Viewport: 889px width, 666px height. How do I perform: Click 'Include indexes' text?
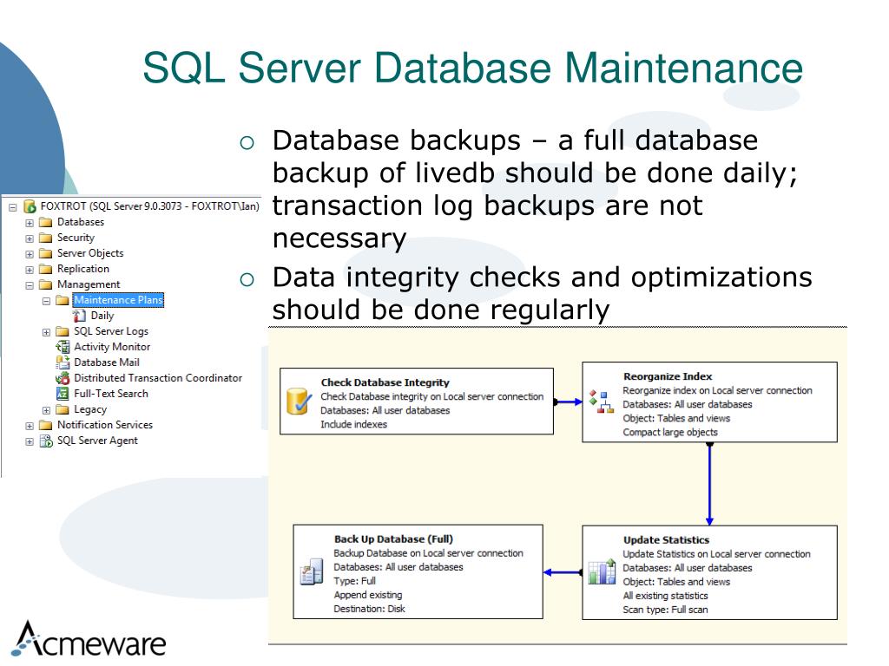pyautogui.click(x=354, y=424)
